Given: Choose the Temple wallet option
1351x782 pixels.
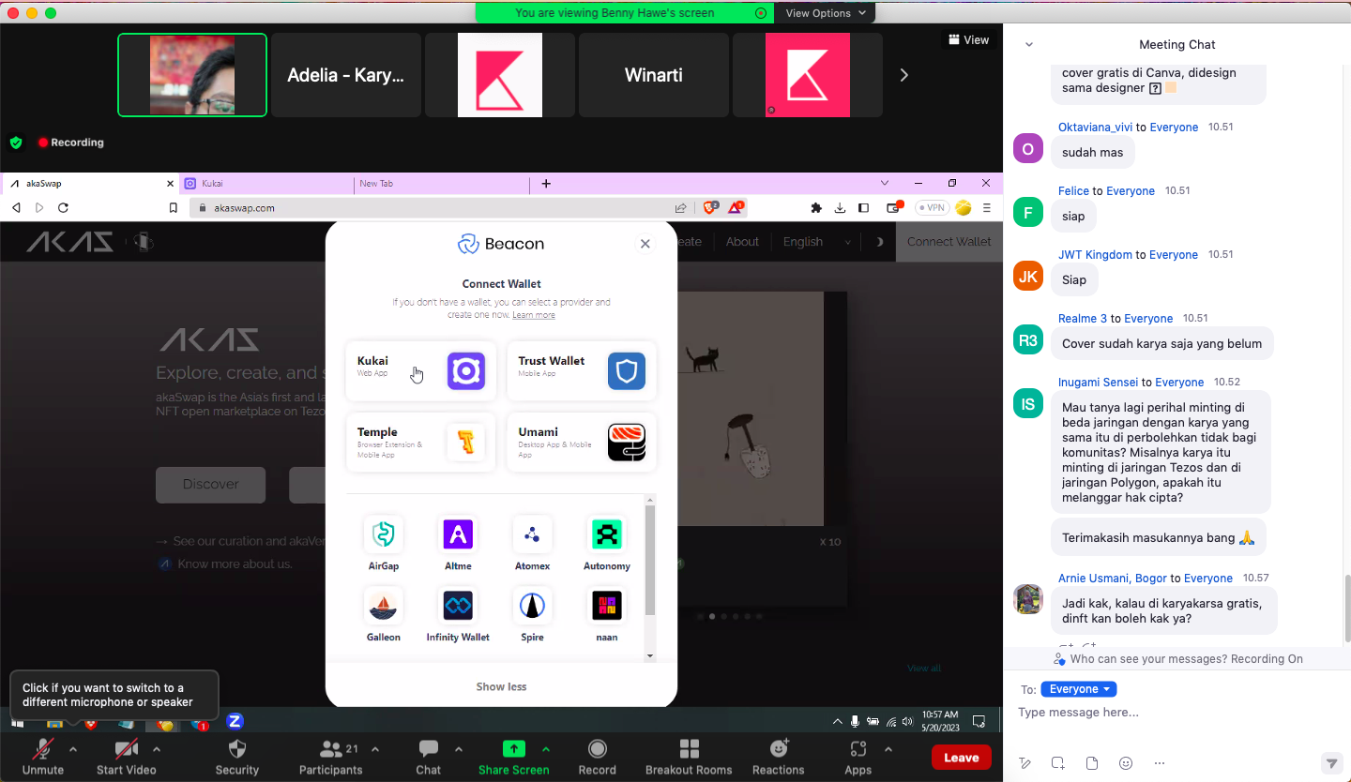Looking at the screenshot, I should click(421, 443).
